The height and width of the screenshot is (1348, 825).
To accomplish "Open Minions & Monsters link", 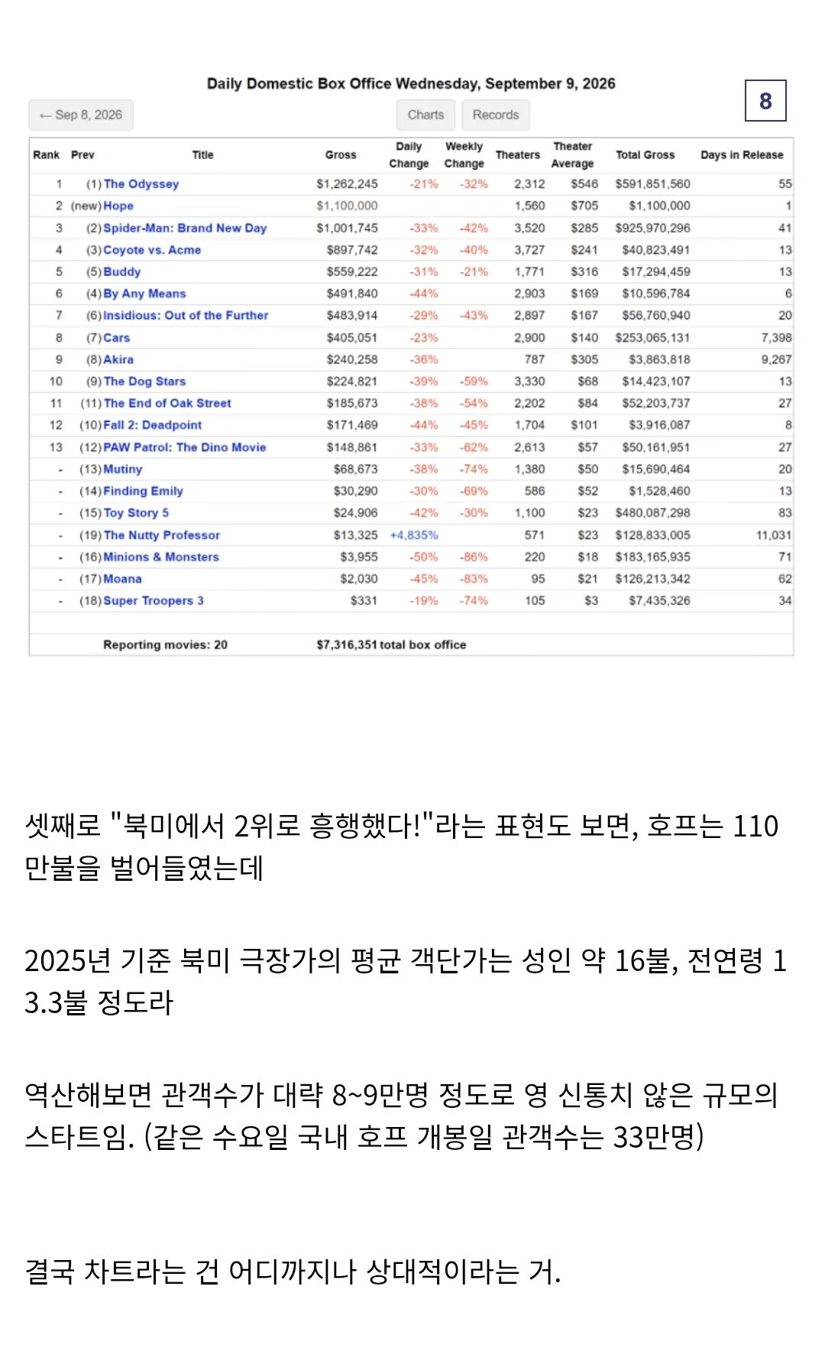I will pos(161,557).
